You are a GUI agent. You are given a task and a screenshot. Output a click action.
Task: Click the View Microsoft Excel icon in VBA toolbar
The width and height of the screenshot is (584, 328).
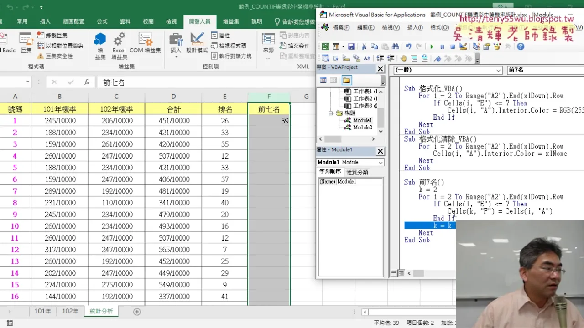pos(325,46)
